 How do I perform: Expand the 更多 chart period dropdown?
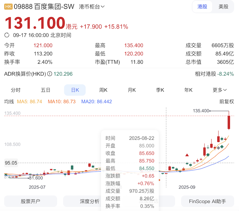pos(220,90)
